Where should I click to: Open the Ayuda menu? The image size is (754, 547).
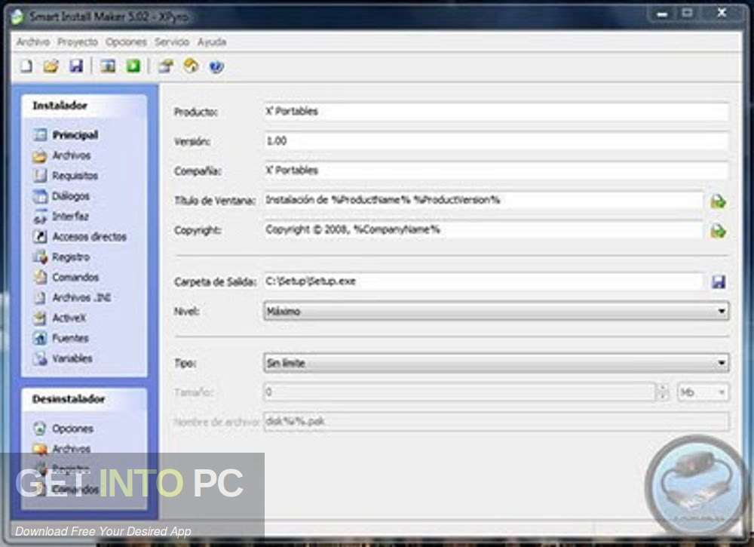(212, 41)
